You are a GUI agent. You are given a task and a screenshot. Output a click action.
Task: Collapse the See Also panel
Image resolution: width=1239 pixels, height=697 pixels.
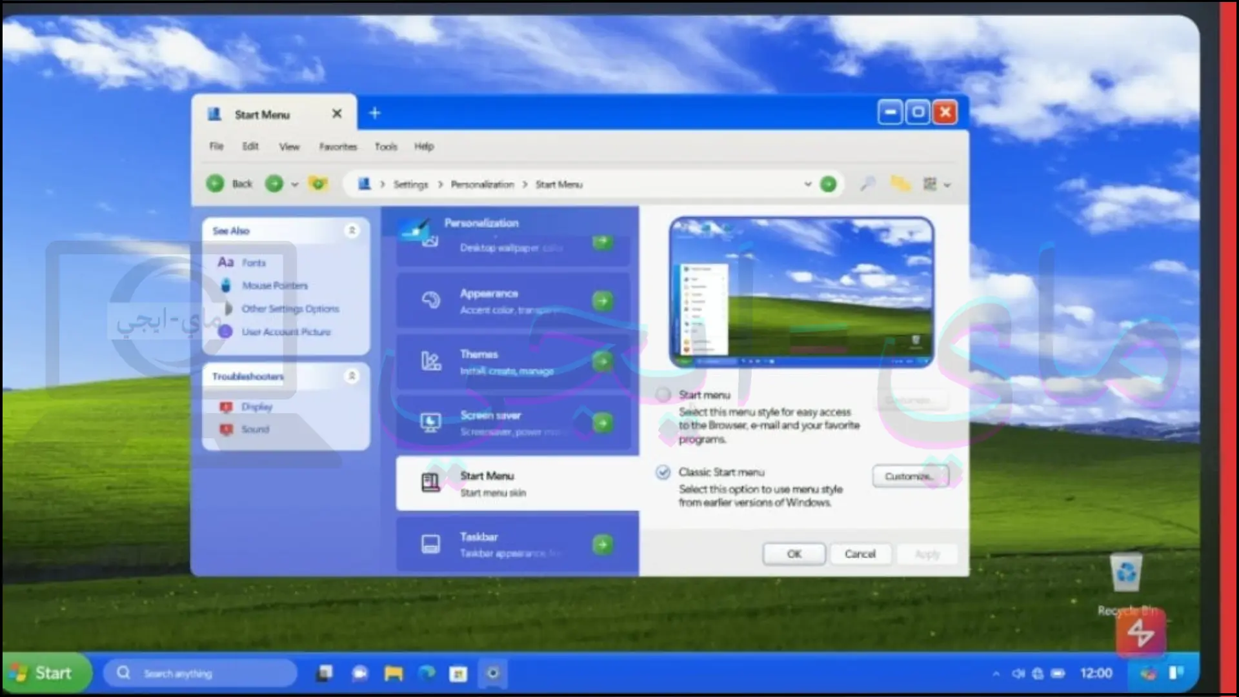coord(352,230)
